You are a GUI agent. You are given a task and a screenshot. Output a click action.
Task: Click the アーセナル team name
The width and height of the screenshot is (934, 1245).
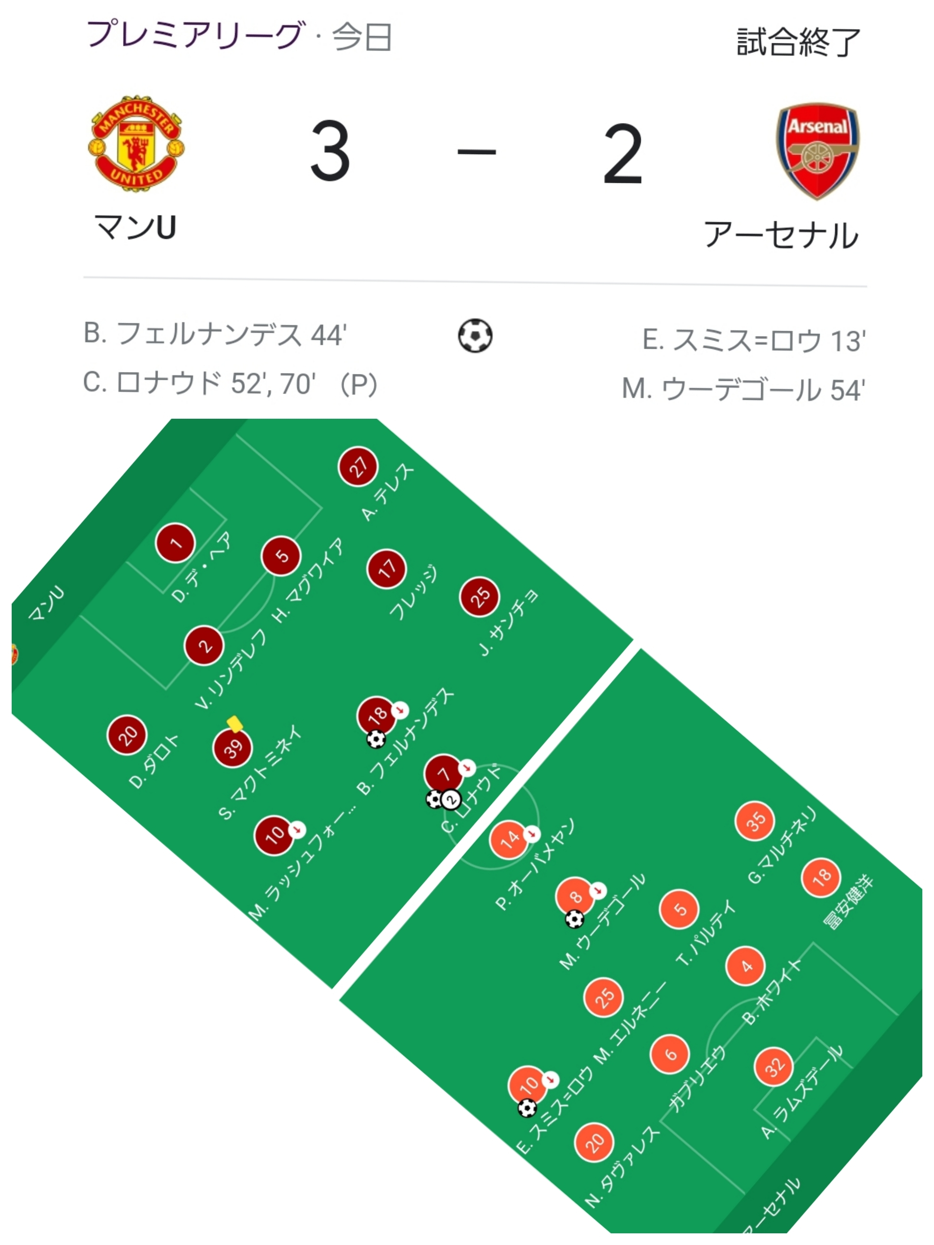pos(781,234)
